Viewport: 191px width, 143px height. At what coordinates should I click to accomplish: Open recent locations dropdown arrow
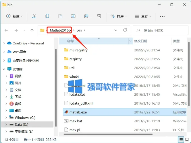[24, 30]
